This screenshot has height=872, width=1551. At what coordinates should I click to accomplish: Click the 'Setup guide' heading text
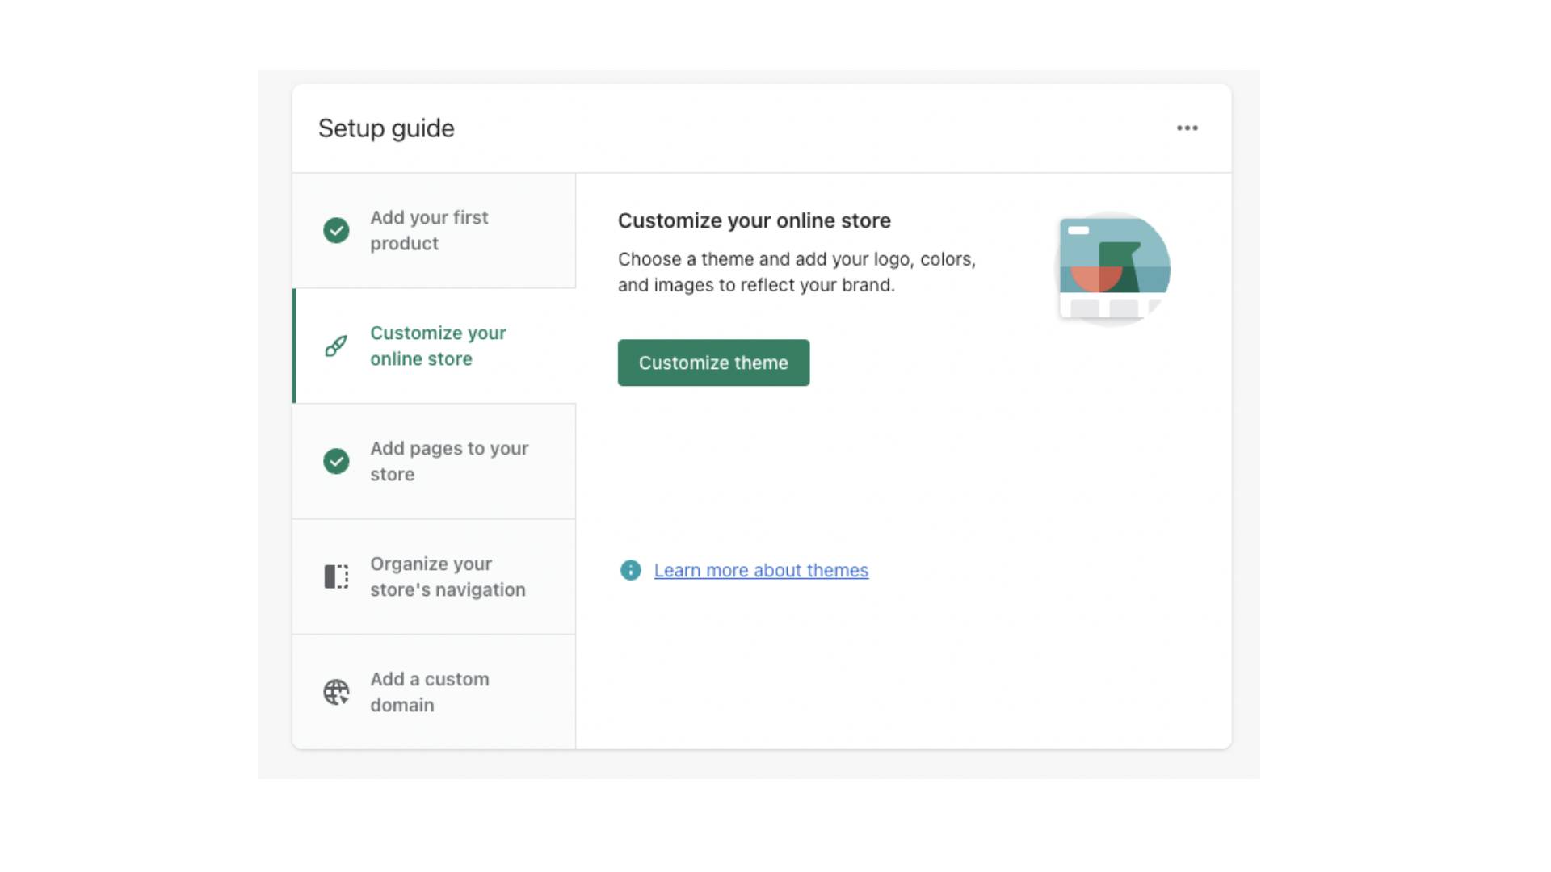[x=386, y=128]
